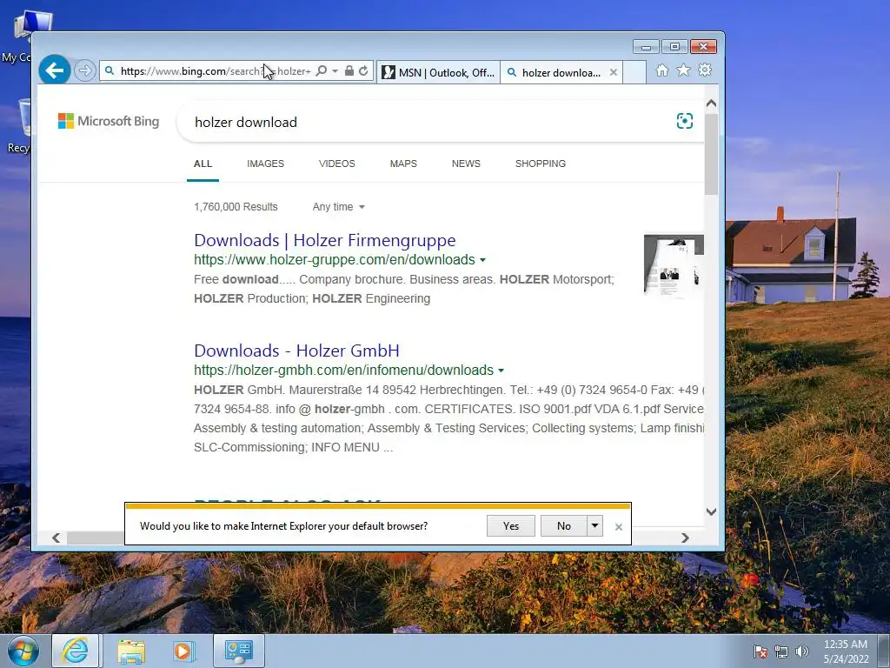Image resolution: width=890 pixels, height=668 pixels.
Task: Select the holzer download tab
Action: click(x=555, y=72)
